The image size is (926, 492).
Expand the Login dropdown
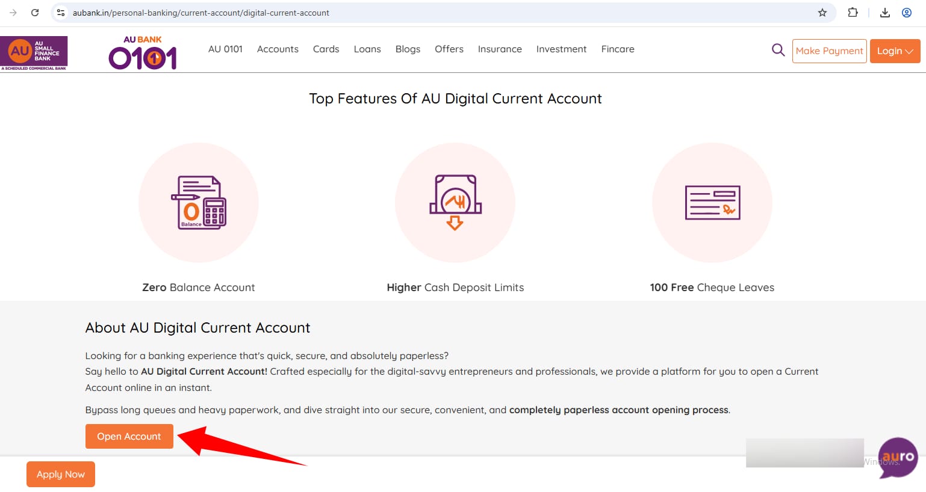895,51
